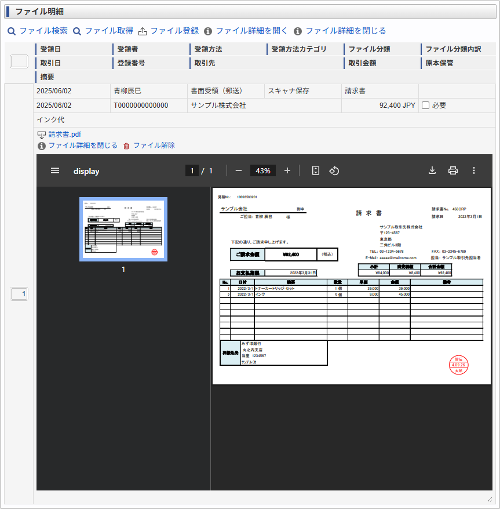
Task: Click the PDF zoom out minus icon
Action: tap(238, 170)
